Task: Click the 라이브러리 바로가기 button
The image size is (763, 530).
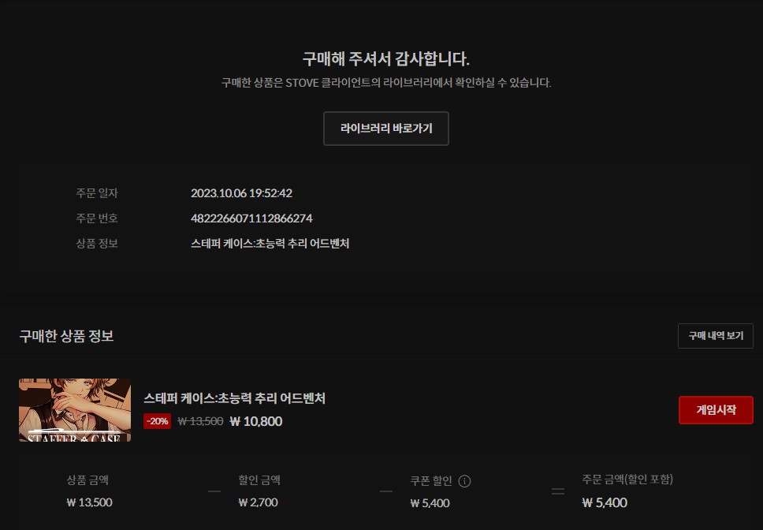Action: coord(385,129)
